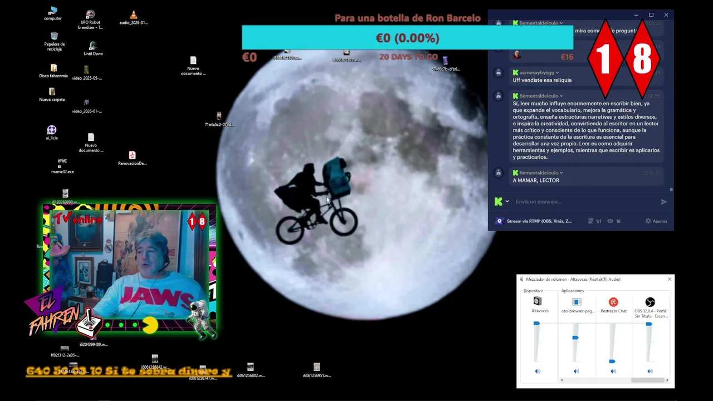Select the 574f6c7b-dfb6 file icon
The width and height of the screenshot is (713, 401).
click(446, 64)
